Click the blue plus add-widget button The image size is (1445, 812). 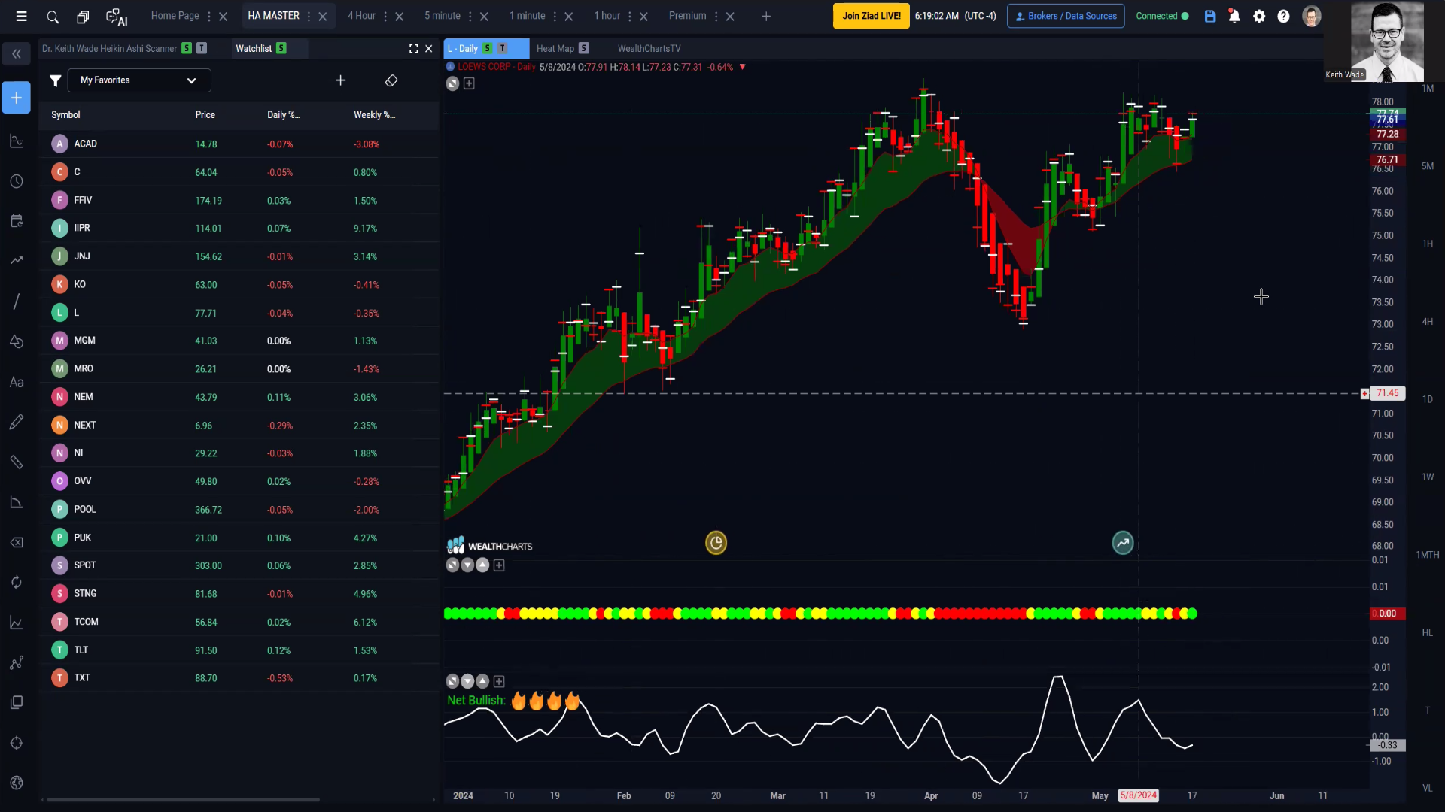click(17, 98)
